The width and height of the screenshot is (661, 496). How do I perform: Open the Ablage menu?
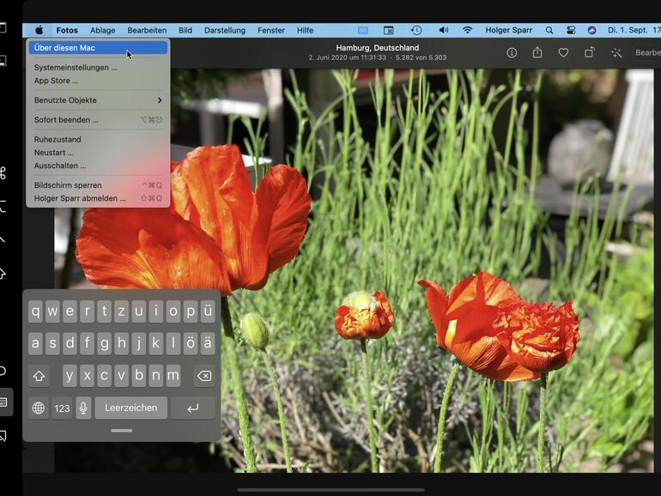pyautogui.click(x=102, y=30)
